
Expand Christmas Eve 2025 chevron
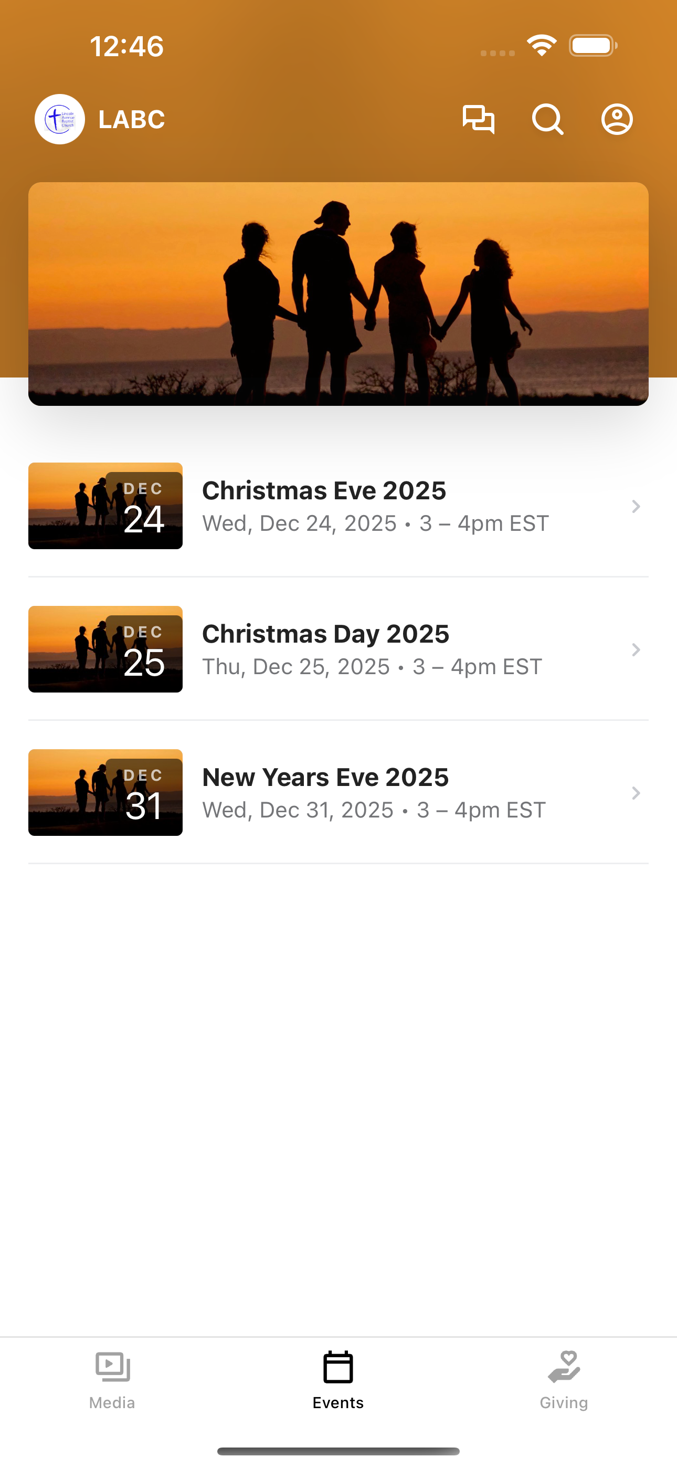(x=636, y=506)
